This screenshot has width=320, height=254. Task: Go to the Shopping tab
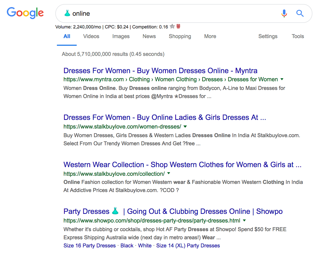click(180, 36)
